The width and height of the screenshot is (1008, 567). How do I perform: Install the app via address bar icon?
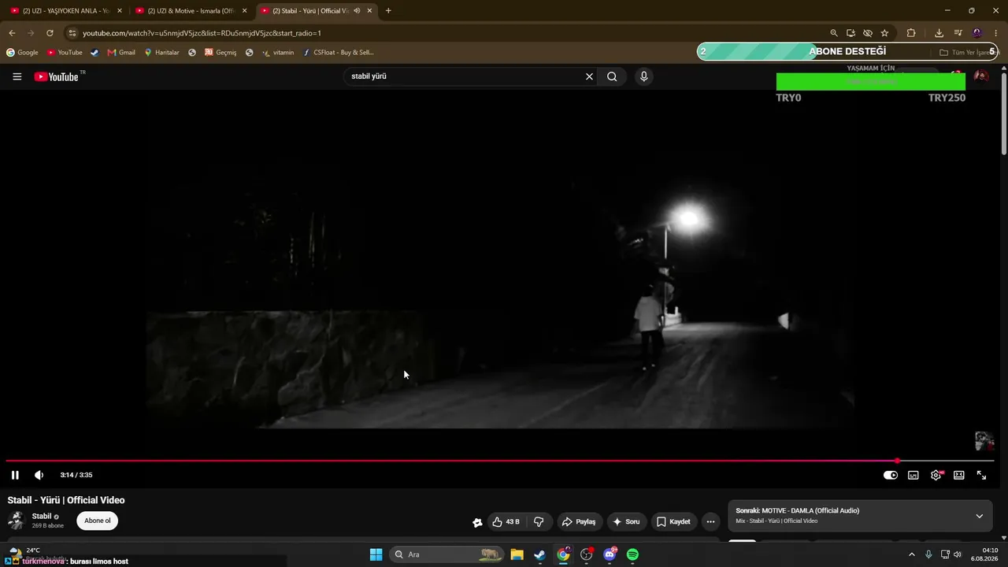click(850, 33)
